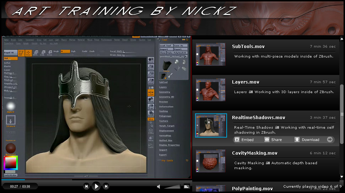This screenshot has width=345, height=193.
Task: Toggle the Rgb channel
Action: pos(73,51)
